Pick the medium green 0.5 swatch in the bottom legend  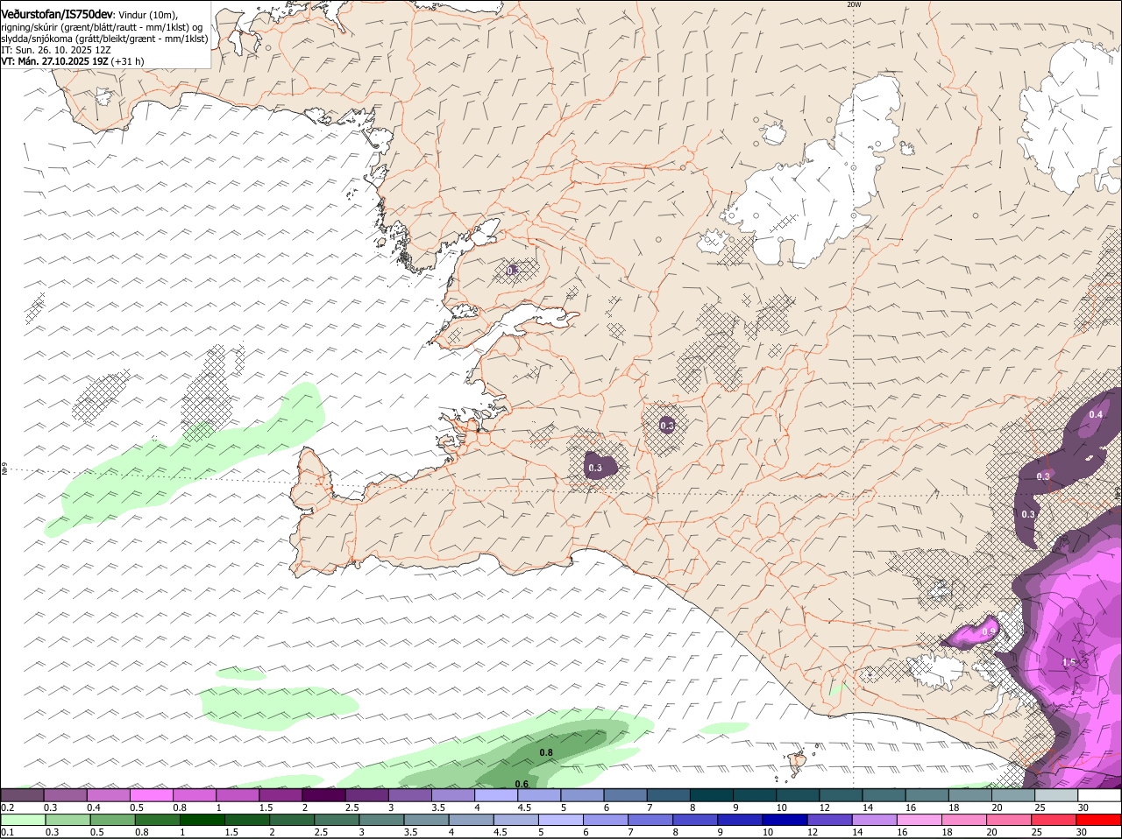point(112,820)
